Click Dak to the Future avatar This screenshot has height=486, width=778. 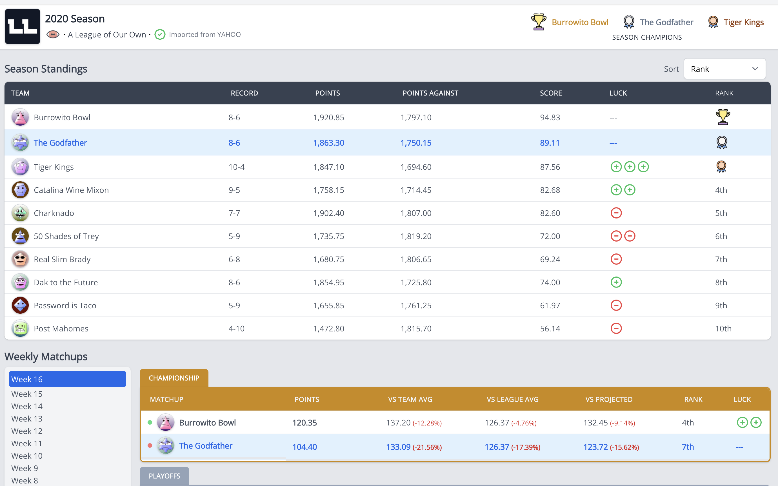pyautogui.click(x=20, y=282)
